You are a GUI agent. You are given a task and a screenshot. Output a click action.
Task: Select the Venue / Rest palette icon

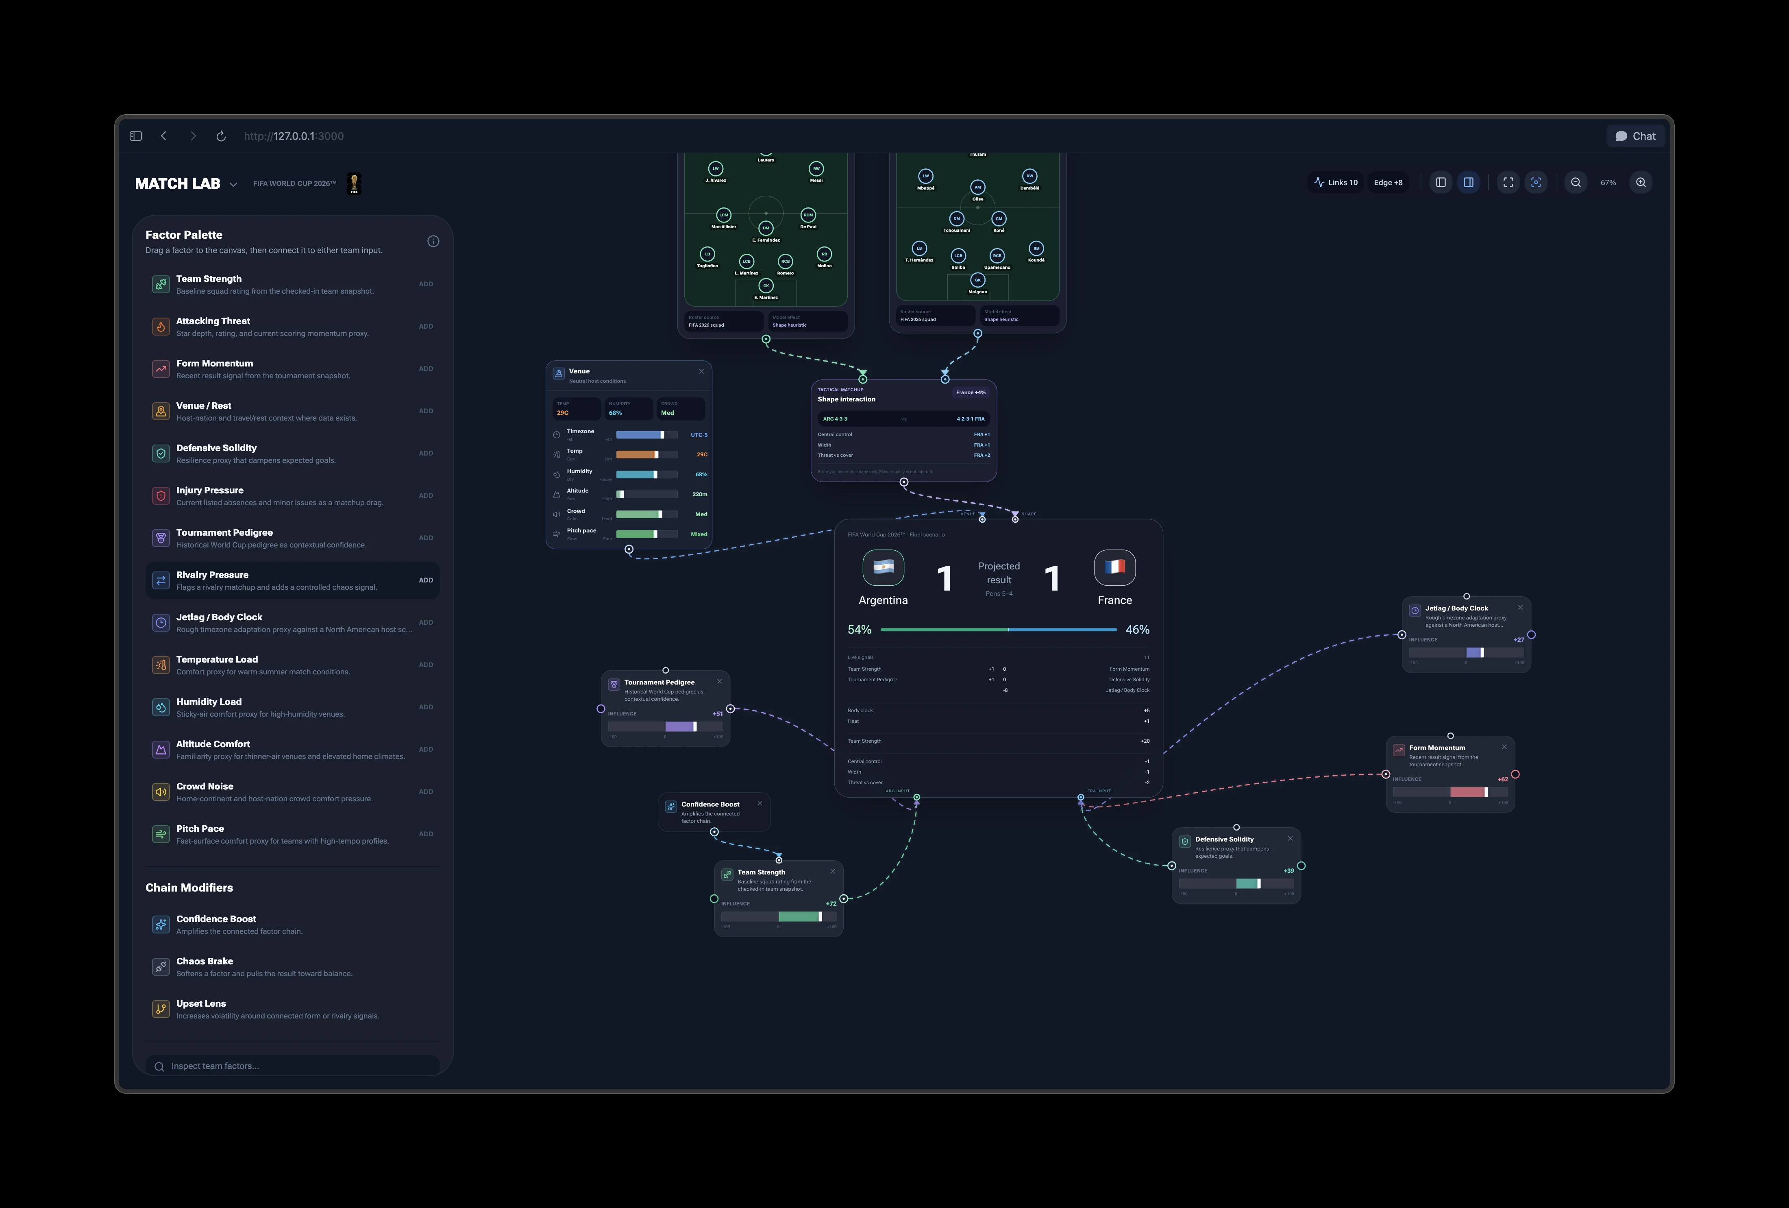click(161, 411)
